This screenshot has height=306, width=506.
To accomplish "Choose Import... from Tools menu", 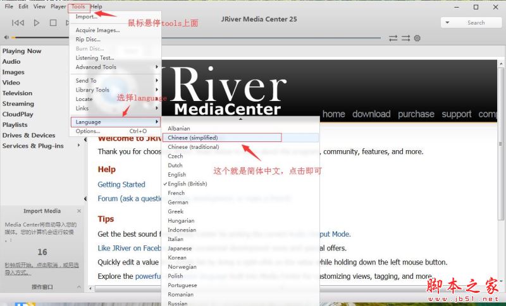I will (x=116, y=17).
